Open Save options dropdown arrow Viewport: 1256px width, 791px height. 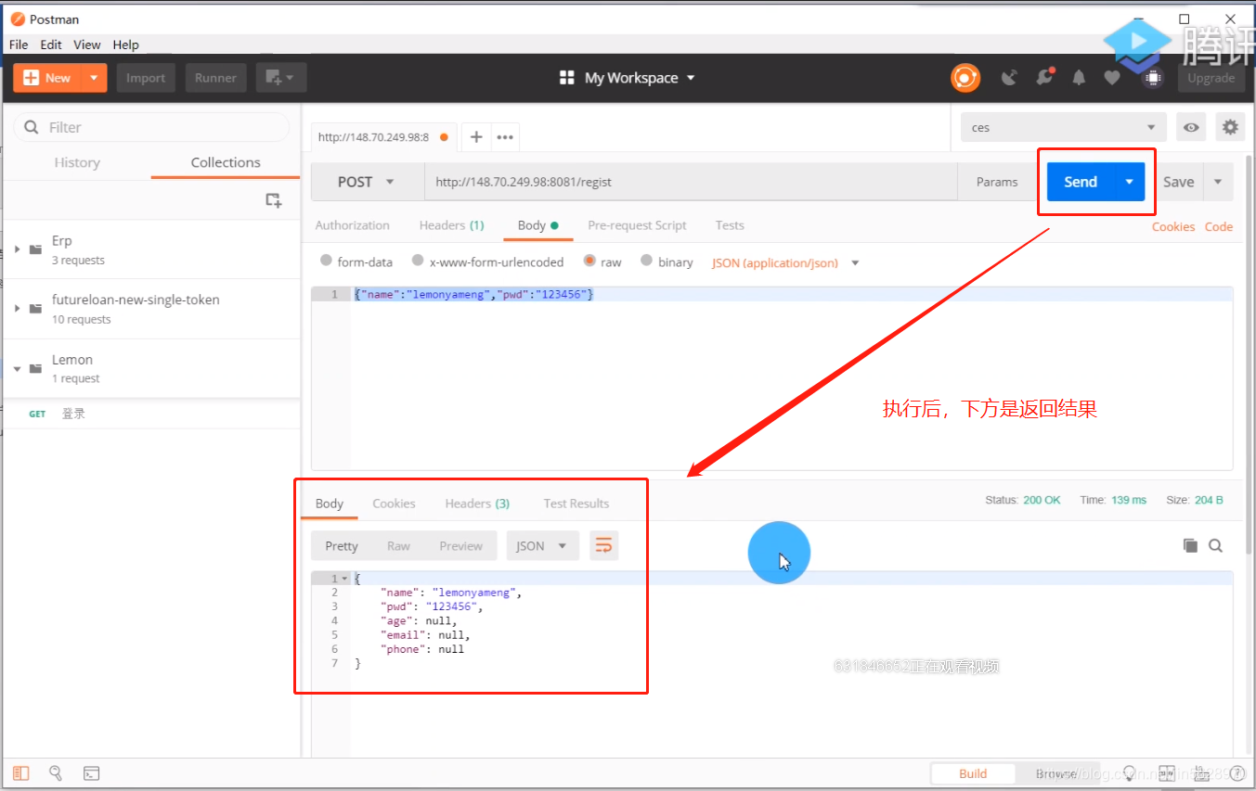tap(1218, 182)
